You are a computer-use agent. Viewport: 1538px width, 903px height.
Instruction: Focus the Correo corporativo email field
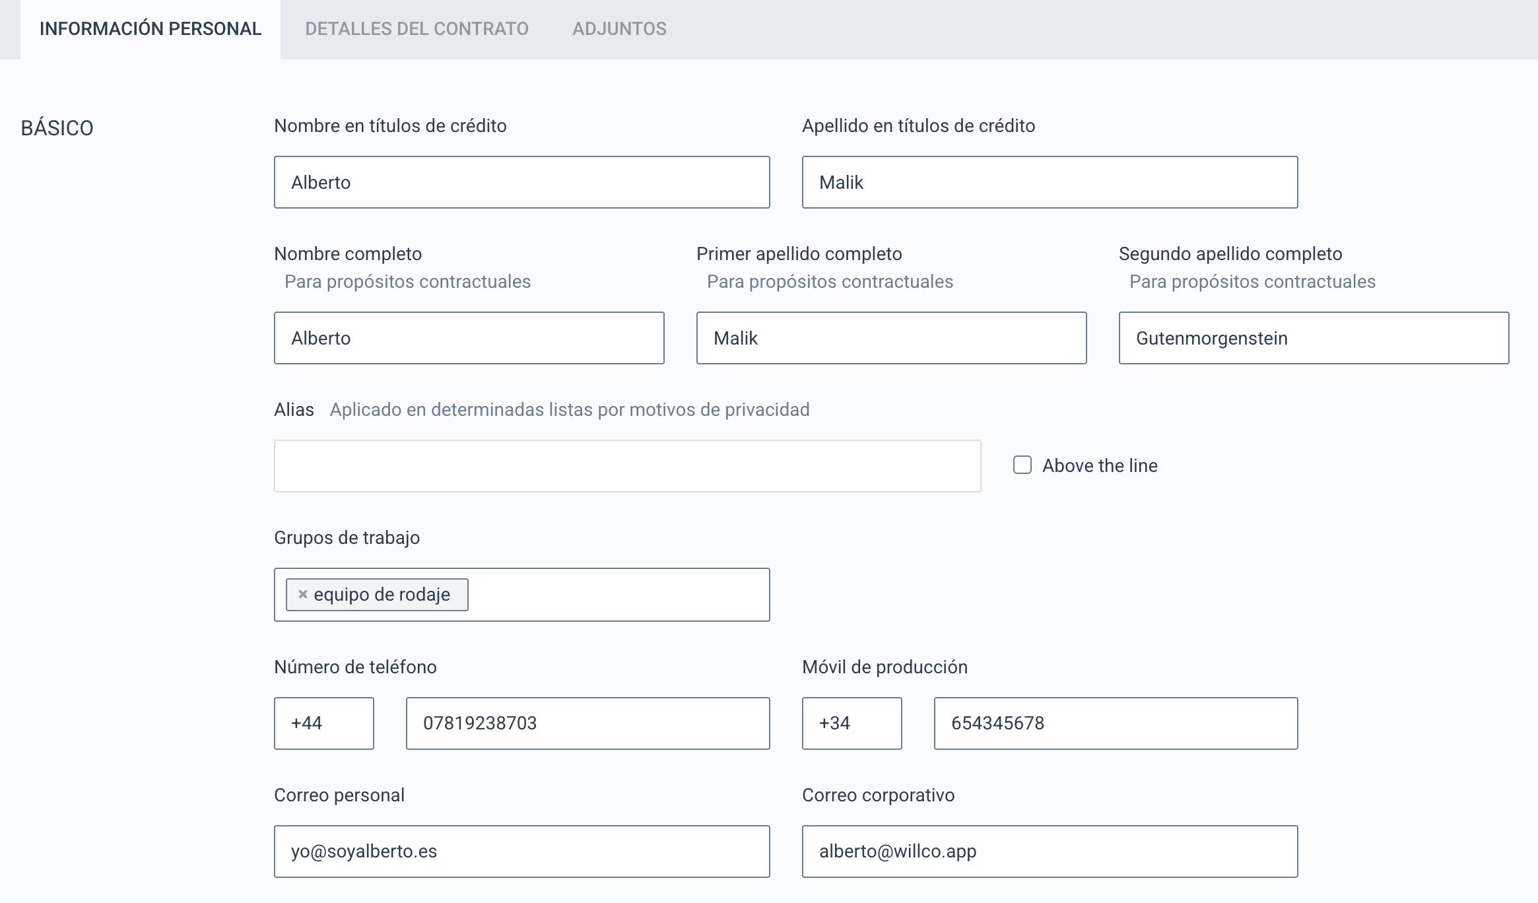coord(1050,852)
